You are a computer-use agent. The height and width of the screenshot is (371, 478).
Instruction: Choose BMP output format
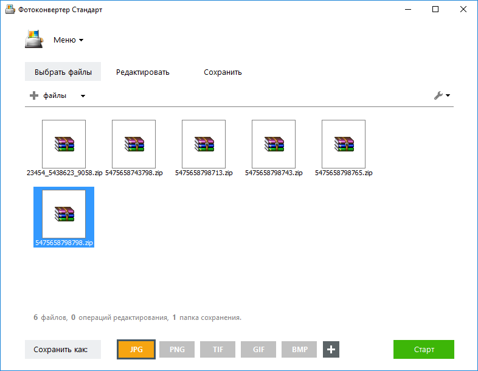pos(299,349)
